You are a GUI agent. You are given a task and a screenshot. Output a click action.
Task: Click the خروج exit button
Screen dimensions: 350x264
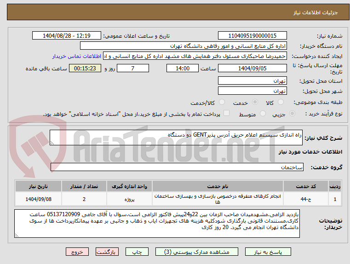[x=77, y=252]
